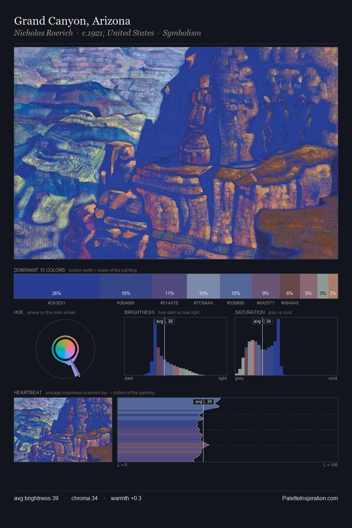The height and width of the screenshot is (528, 352).
Task: Click the saturation histogram chart
Action: (x=286, y=346)
